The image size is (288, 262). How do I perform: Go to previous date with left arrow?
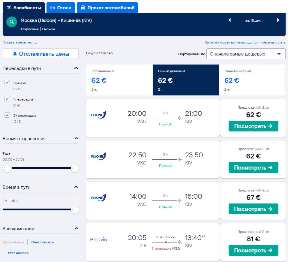[x=230, y=20]
